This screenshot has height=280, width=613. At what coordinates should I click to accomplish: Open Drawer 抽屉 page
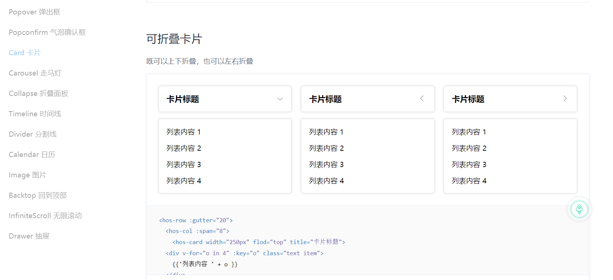click(29, 236)
